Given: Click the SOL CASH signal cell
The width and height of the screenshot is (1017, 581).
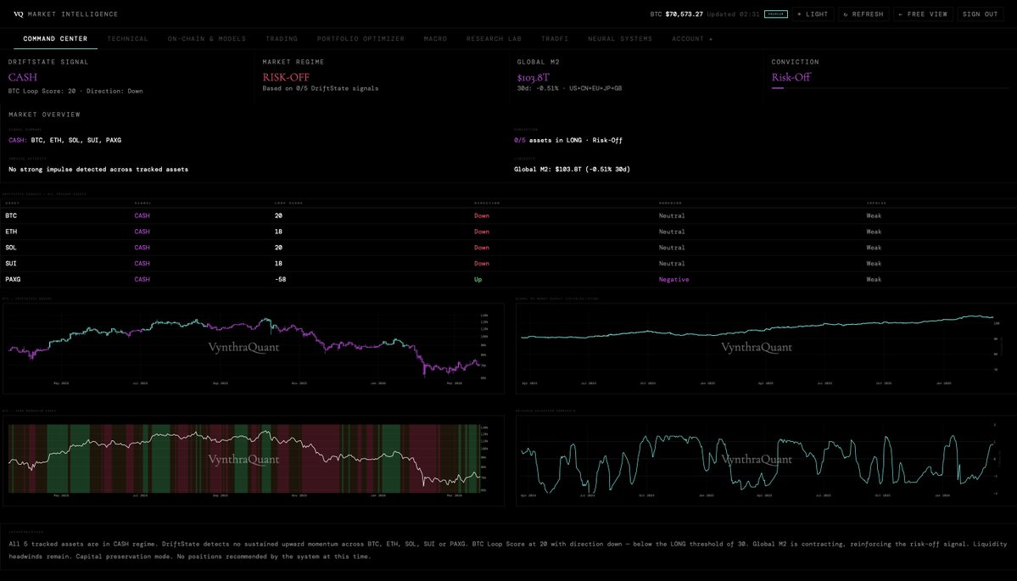Looking at the screenshot, I should 142,248.
